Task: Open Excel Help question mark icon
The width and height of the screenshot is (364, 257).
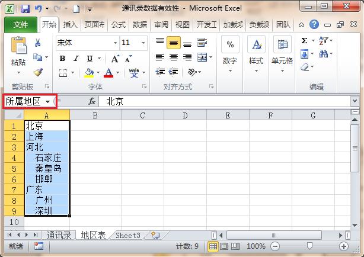Action: [x=314, y=24]
